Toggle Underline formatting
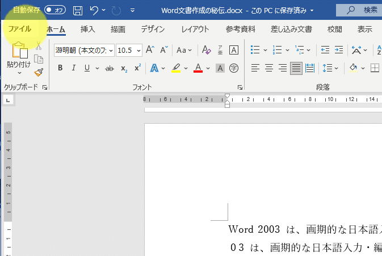 coord(87,68)
